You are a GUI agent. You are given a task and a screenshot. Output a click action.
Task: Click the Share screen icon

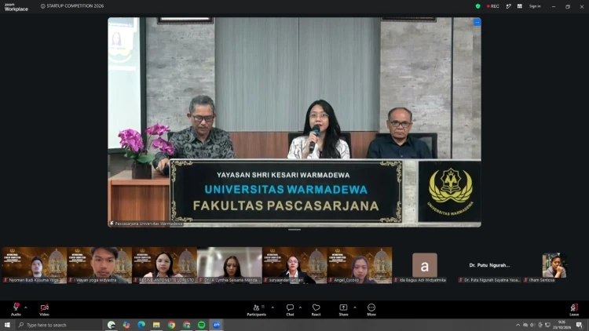pos(343,310)
